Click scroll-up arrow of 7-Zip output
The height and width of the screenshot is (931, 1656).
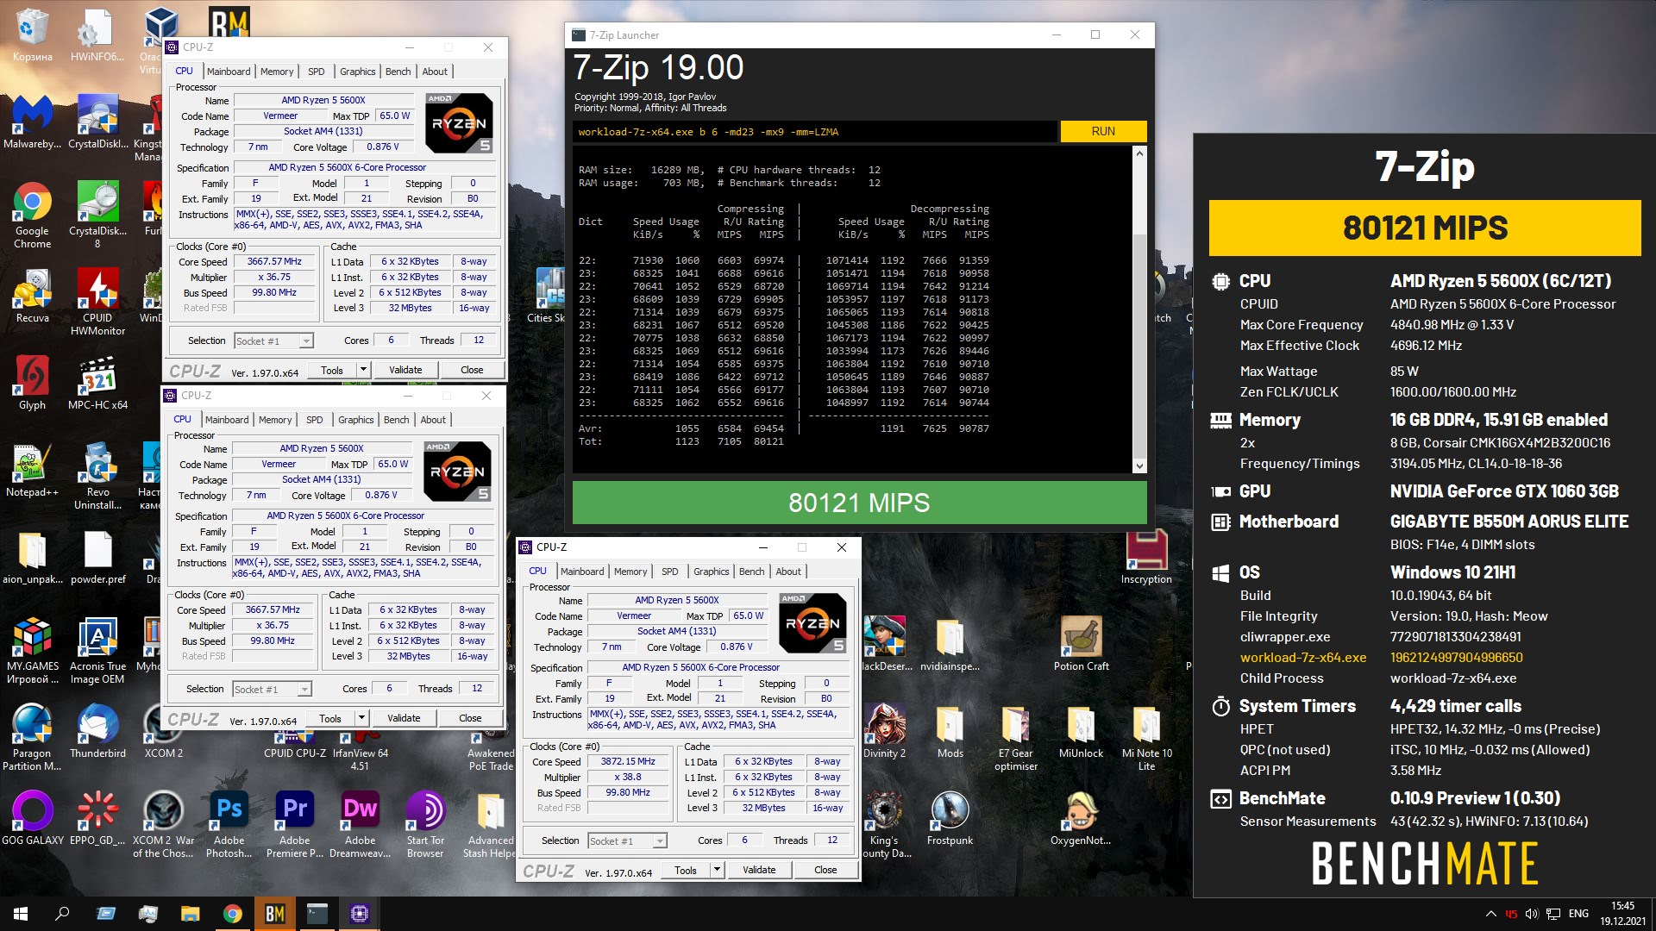click(x=1139, y=153)
